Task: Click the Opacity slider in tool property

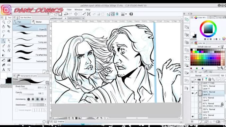Action: point(26,95)
